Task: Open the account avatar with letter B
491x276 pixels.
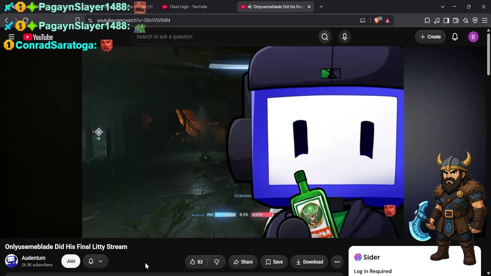Action: coord(473,37)
